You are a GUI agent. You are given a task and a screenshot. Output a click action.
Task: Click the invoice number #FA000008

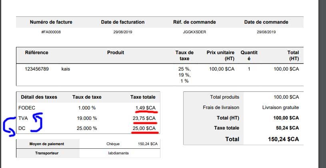[51, 32]
